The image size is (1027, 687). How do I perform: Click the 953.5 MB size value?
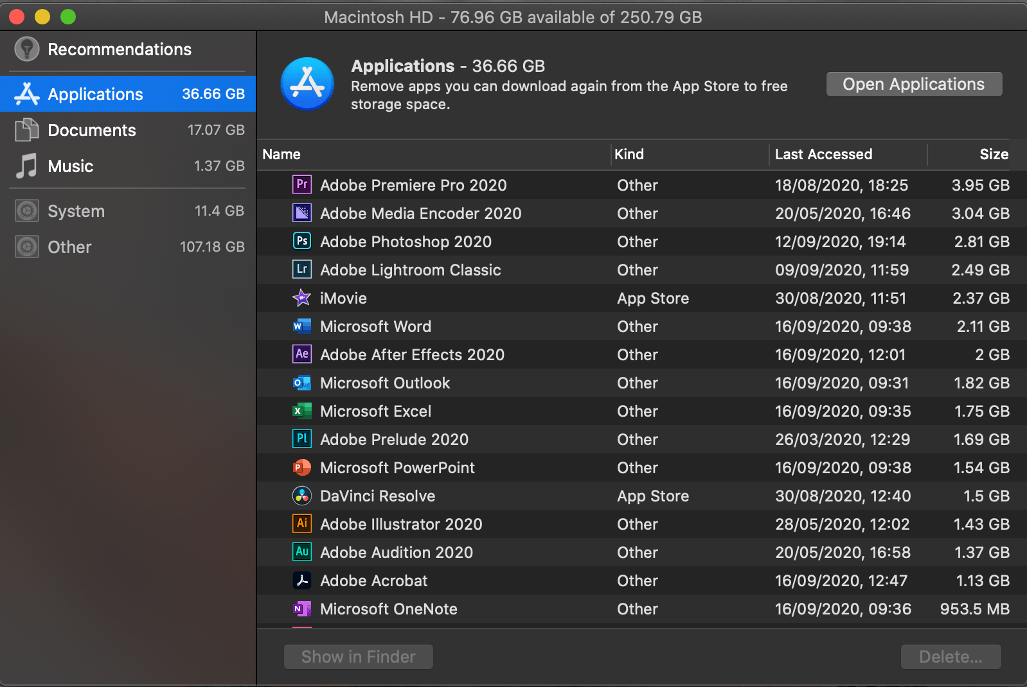[975, 609]
